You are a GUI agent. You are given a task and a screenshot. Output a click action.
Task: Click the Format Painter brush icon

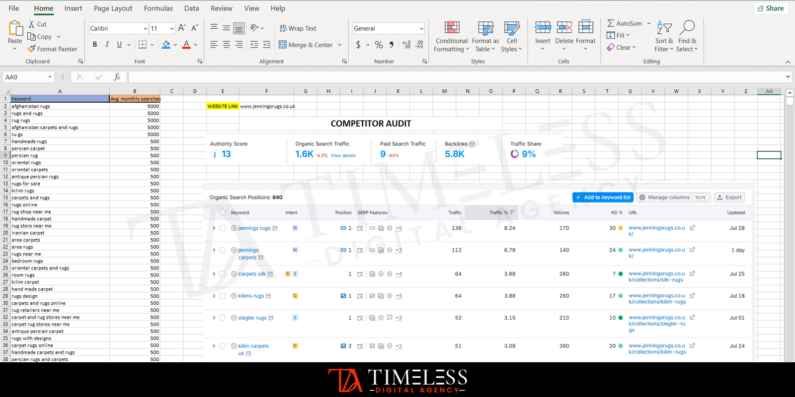pyautogui.click(x=32, y=49)
